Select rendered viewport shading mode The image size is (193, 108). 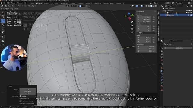click(156, 6)
